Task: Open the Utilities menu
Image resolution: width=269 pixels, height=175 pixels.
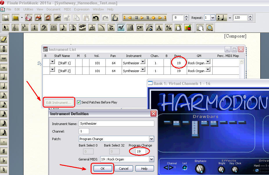Action: pyautogui.click(x=28, y=9)
